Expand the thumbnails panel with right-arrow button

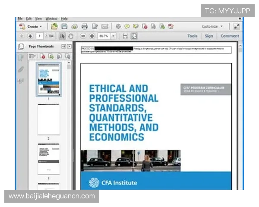69,47
